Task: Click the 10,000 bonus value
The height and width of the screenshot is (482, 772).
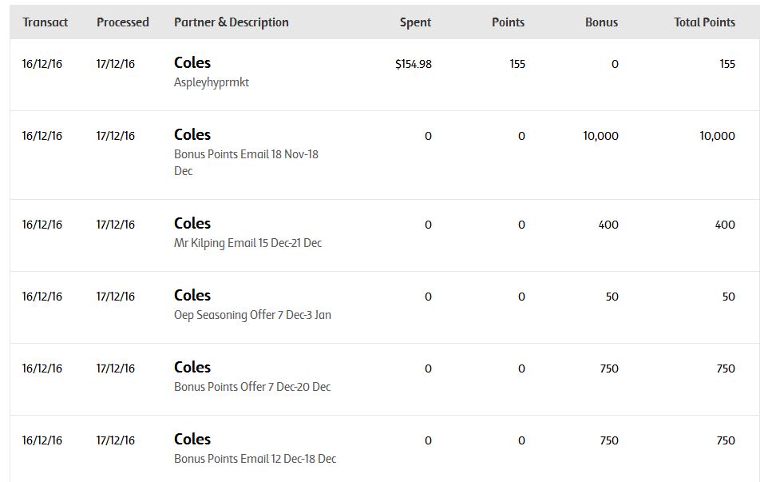Action: (x=600, y=136)
